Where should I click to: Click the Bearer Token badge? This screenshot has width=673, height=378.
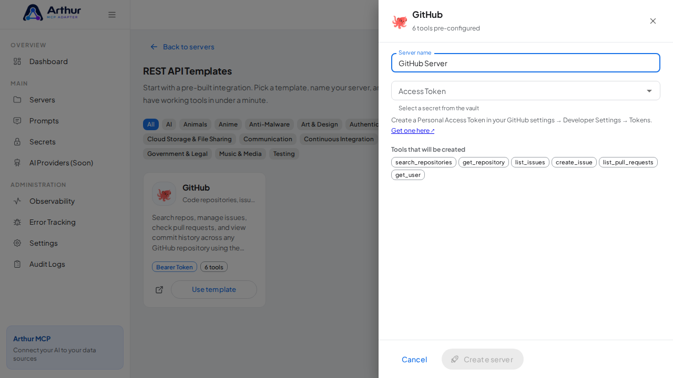point(175,267)
